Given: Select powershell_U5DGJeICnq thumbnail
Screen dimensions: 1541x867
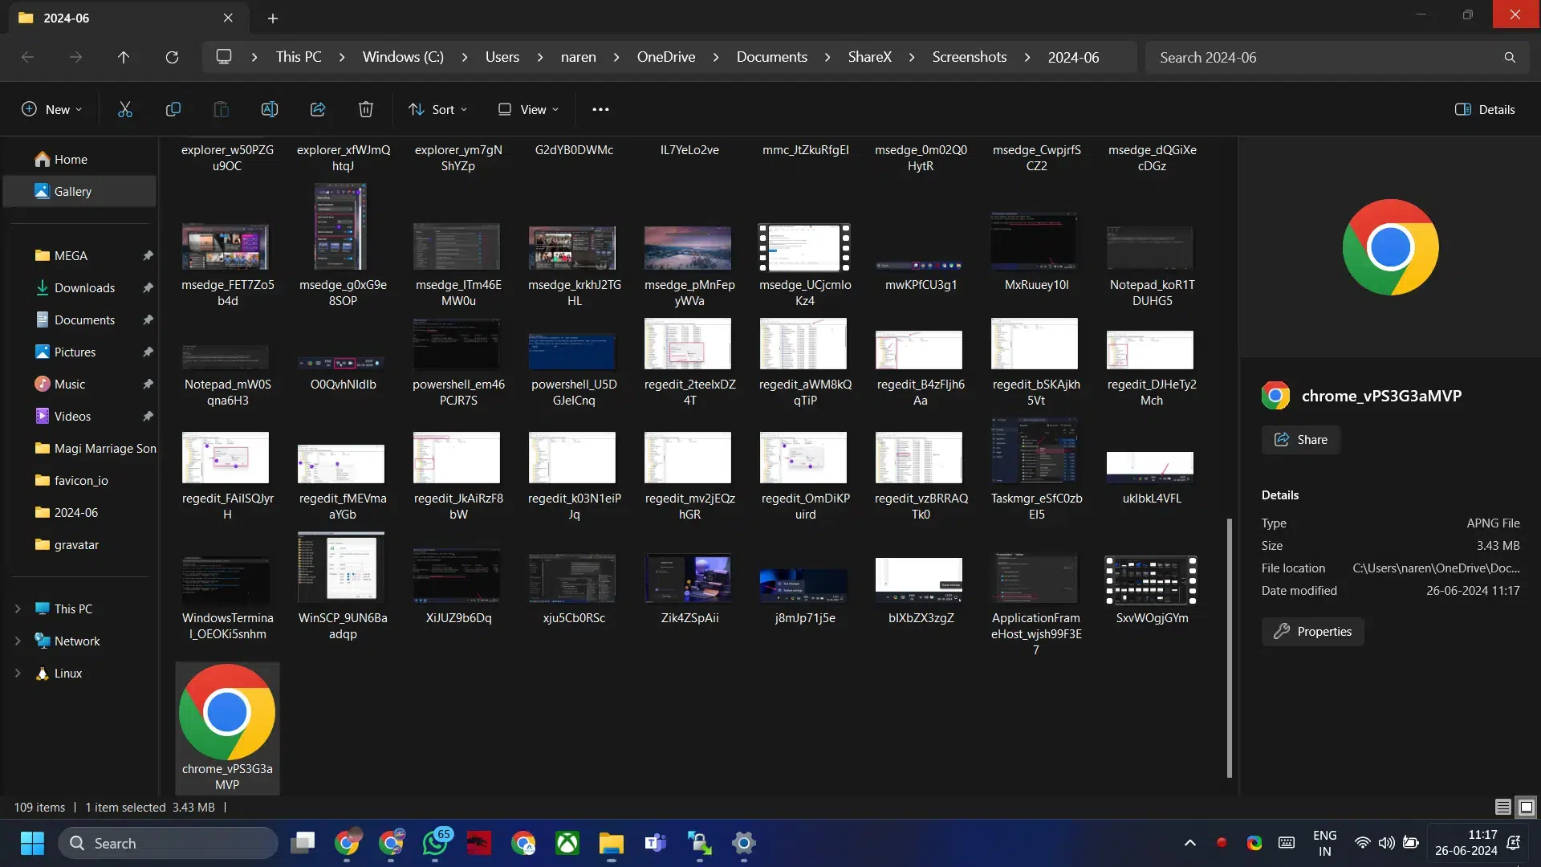Looking at the screenshot, I should point(572,351).
